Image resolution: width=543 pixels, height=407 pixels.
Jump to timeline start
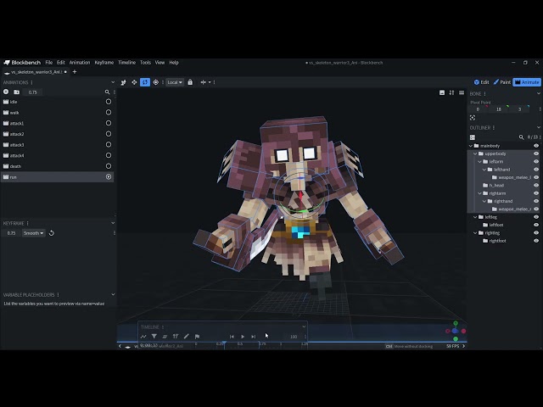coord(232,337)
